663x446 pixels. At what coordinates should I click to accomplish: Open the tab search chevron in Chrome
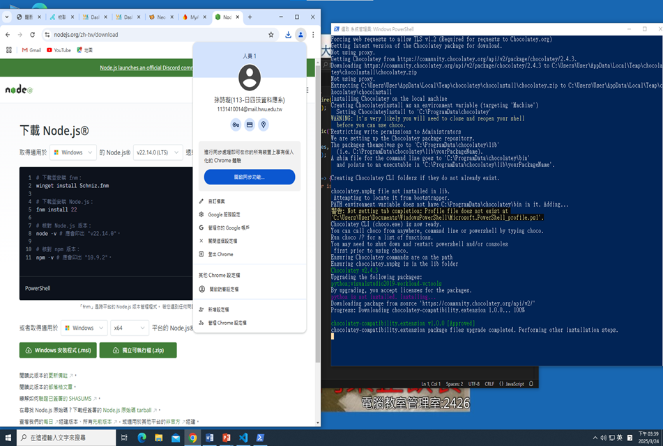tap(7, 17)
